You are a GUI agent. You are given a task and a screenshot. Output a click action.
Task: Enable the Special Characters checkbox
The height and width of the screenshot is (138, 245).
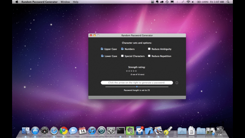point(122,56)
